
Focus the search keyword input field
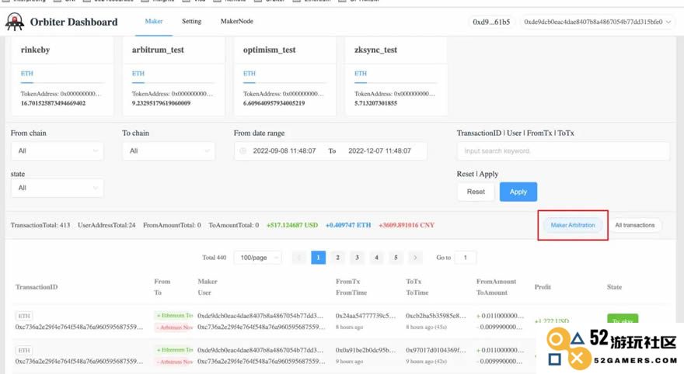point(564,151)
